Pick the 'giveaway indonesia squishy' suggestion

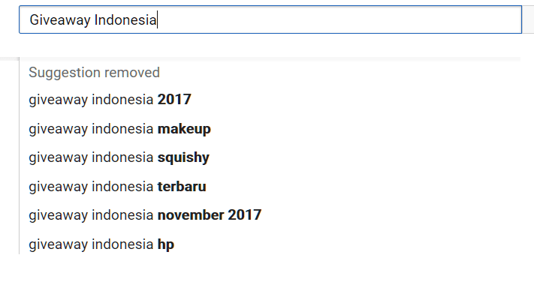(x=270, y=157)
